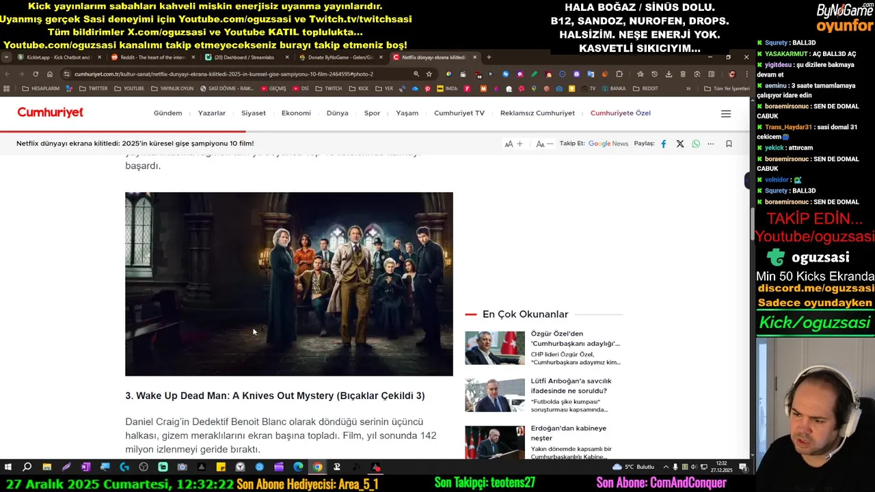Viewport: 875px width, 492px height.
Task: Open File Explorer from taskbar
Action: (46, 467)
